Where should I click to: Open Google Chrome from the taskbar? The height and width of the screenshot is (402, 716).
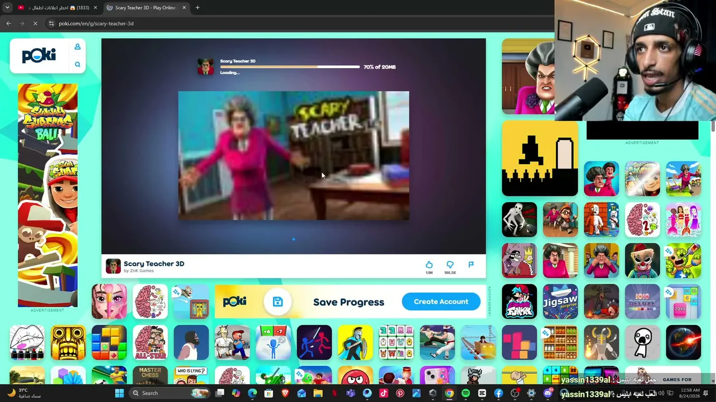[449, 393]
